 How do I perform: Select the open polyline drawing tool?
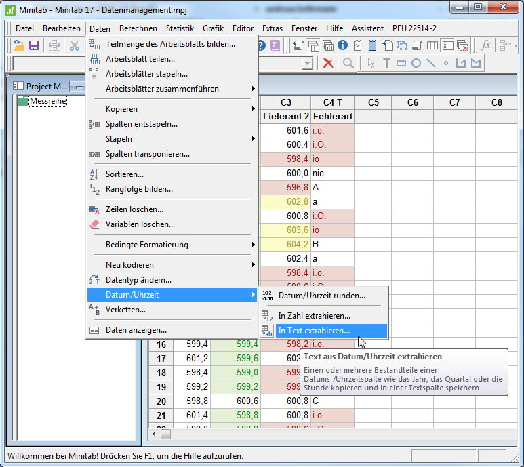pyautogui.click(x=461, y=63)
